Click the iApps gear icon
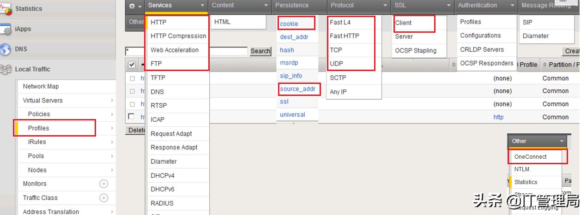The image size is (587, 215). pyautogui.click(x=6, y=29)
